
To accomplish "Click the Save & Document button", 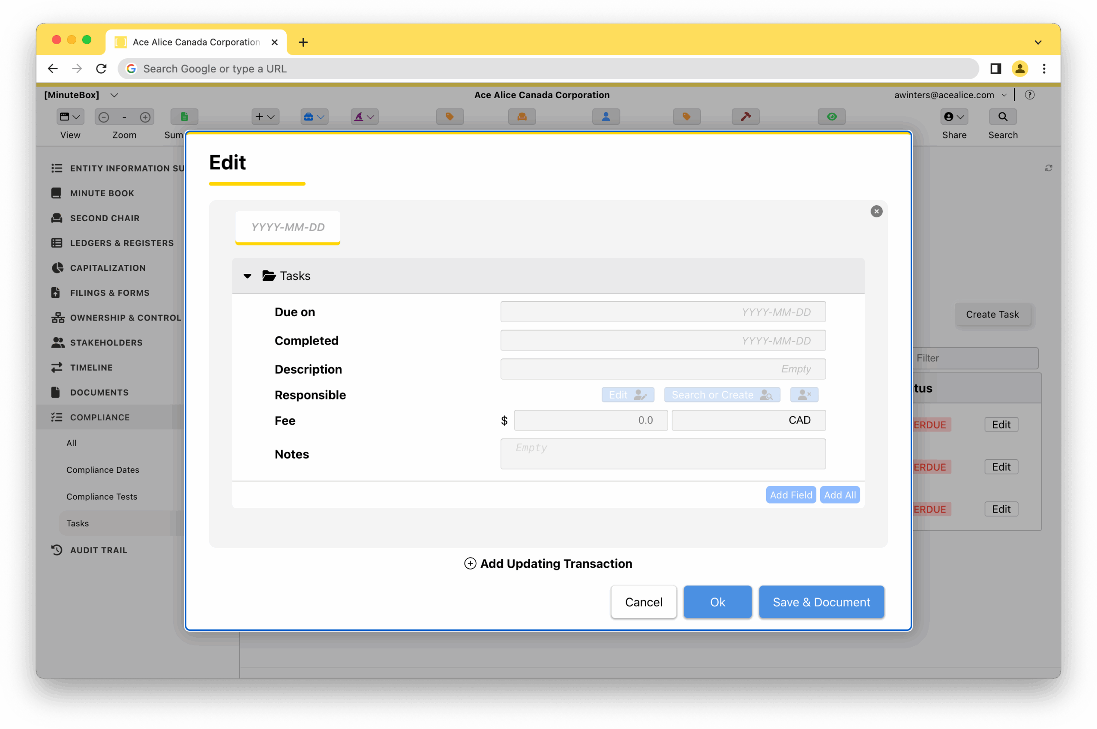I will coord(821,602).
